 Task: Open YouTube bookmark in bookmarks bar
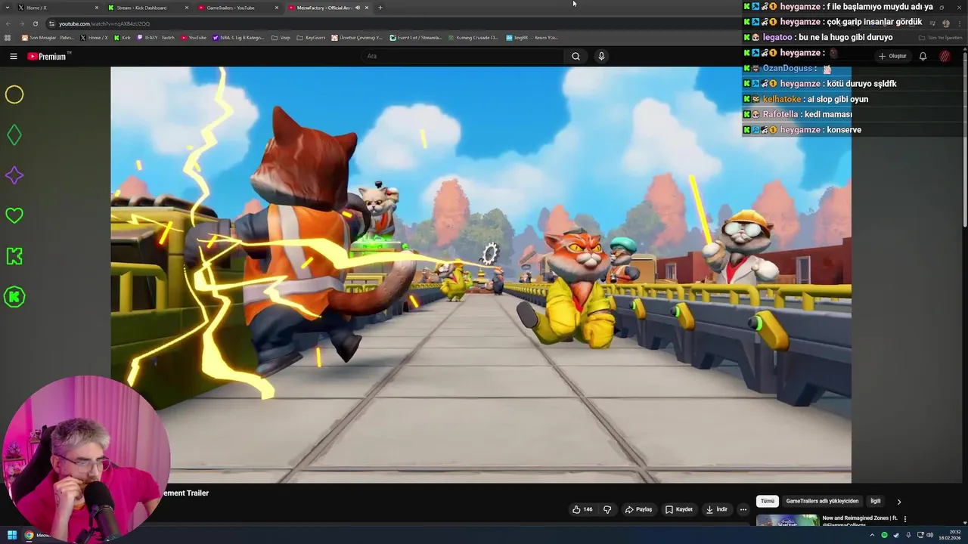tap(194, 37)
